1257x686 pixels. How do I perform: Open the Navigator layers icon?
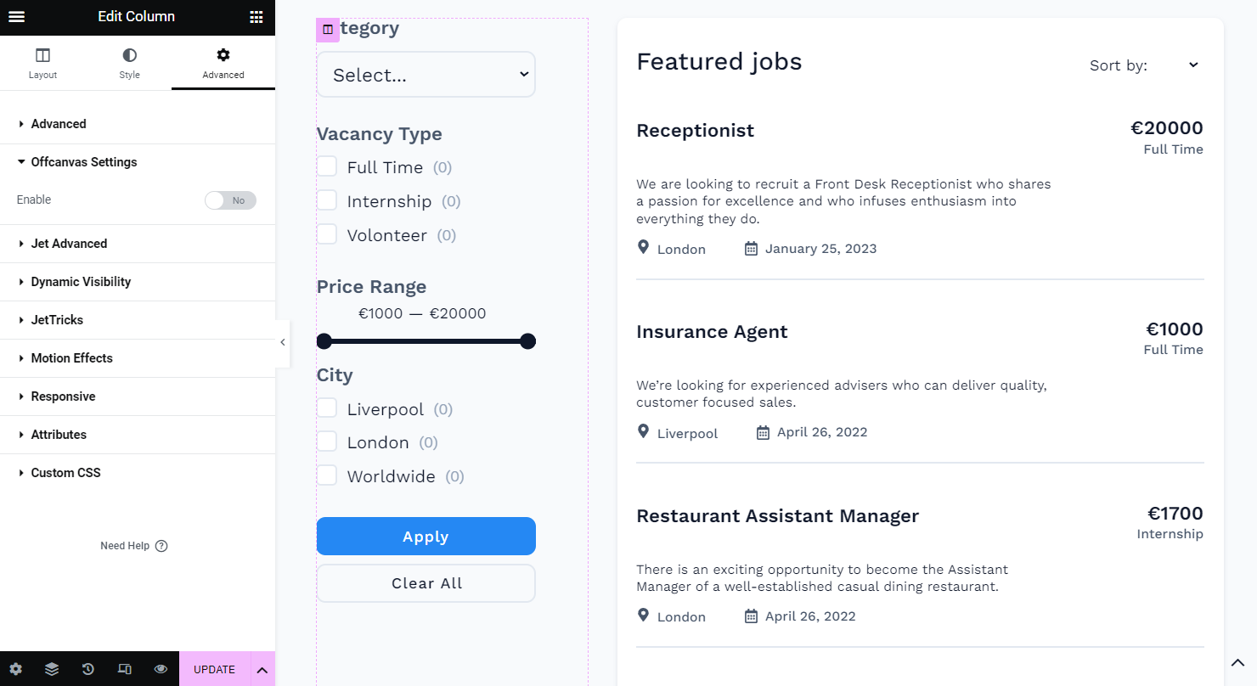pos(52,669)
